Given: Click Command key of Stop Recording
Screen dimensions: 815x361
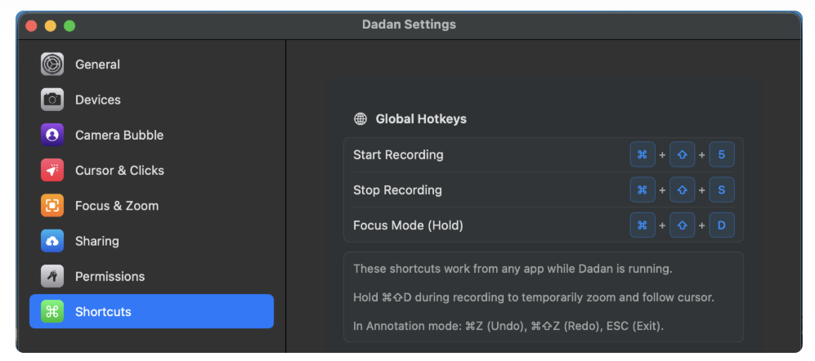Looking at the screenshot, I should [643, 189].
